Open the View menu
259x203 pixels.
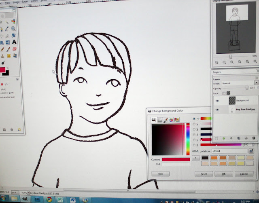pos(8,3)
